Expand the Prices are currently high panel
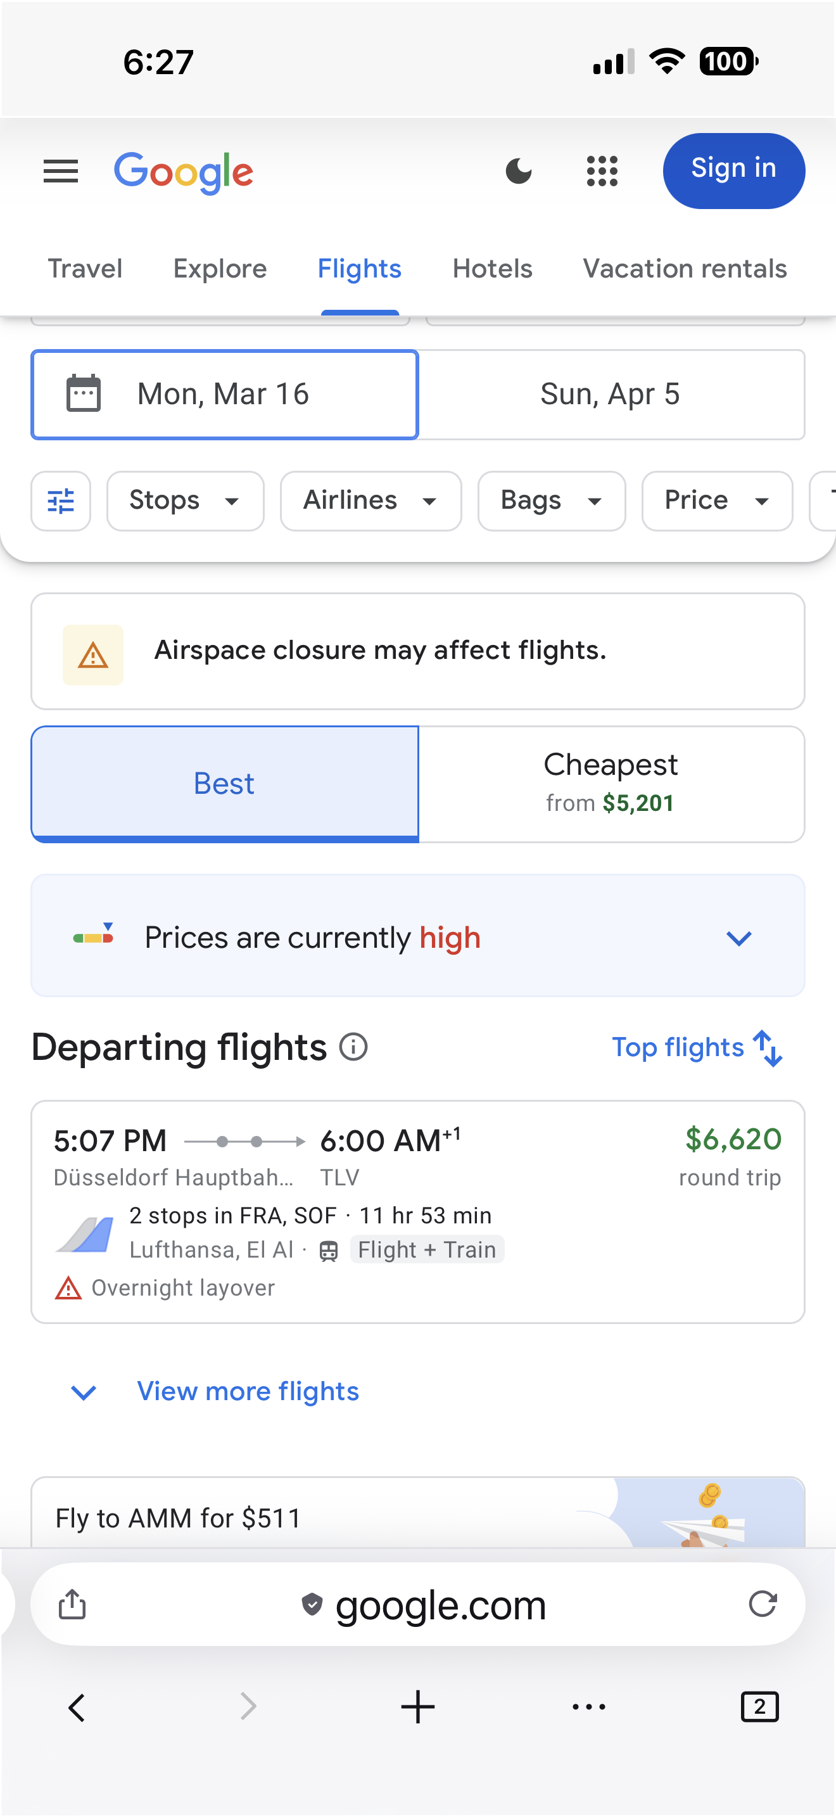 coord(738,938)
